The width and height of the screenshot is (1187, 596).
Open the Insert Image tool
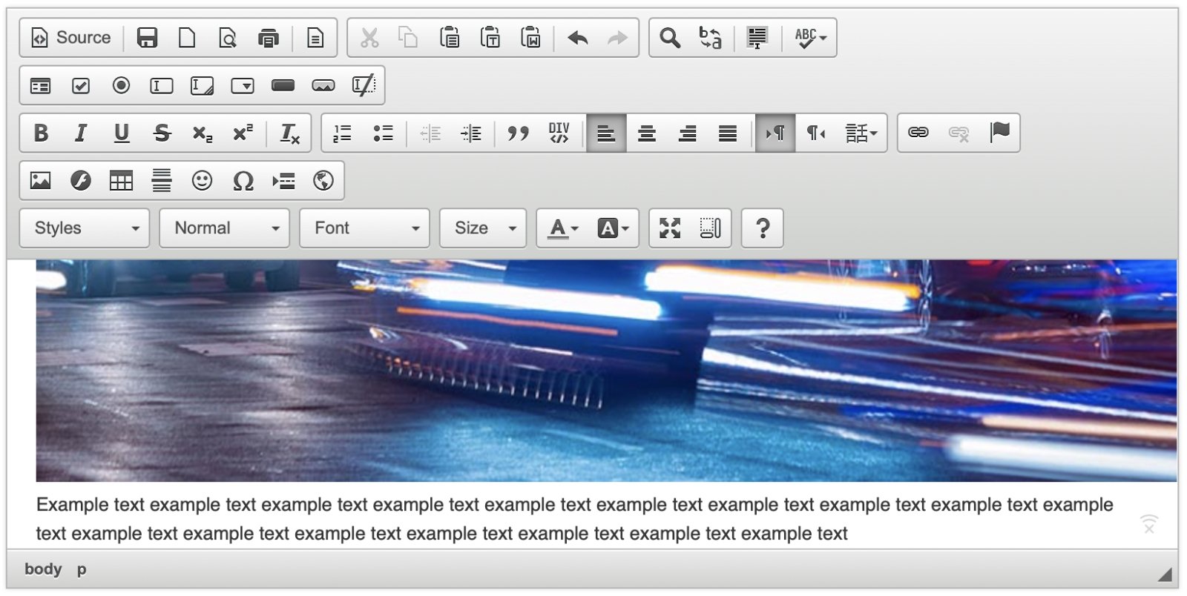40,181
